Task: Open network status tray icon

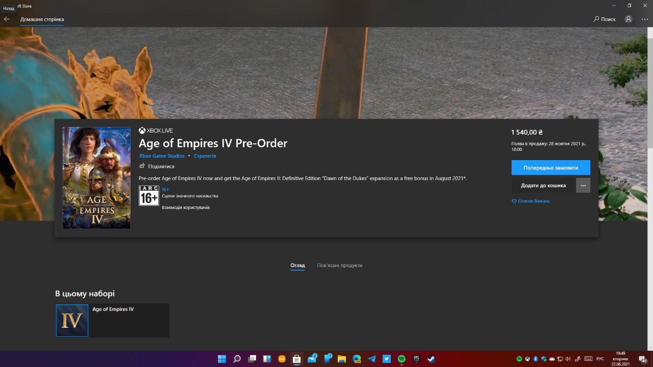Action: pos(560,359)
